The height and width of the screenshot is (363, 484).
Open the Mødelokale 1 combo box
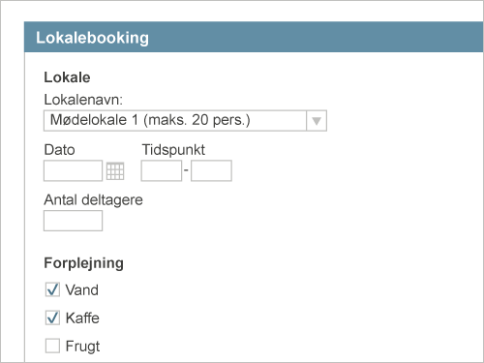tap(185, 121)
